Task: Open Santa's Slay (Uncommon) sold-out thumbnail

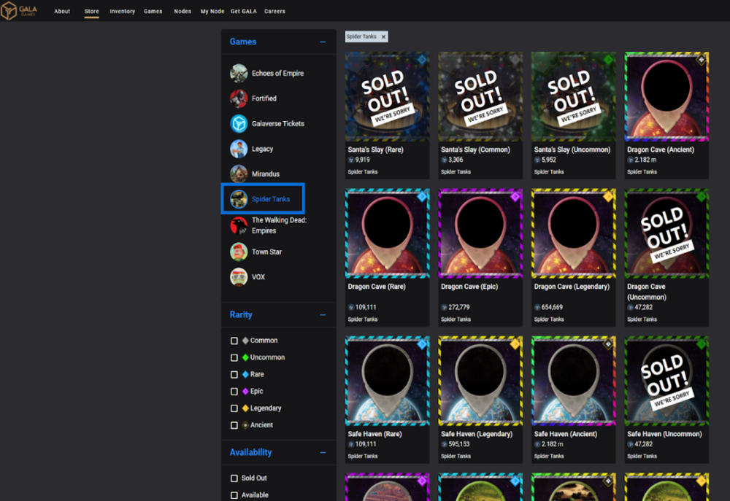Action: (x=574, y=97)
